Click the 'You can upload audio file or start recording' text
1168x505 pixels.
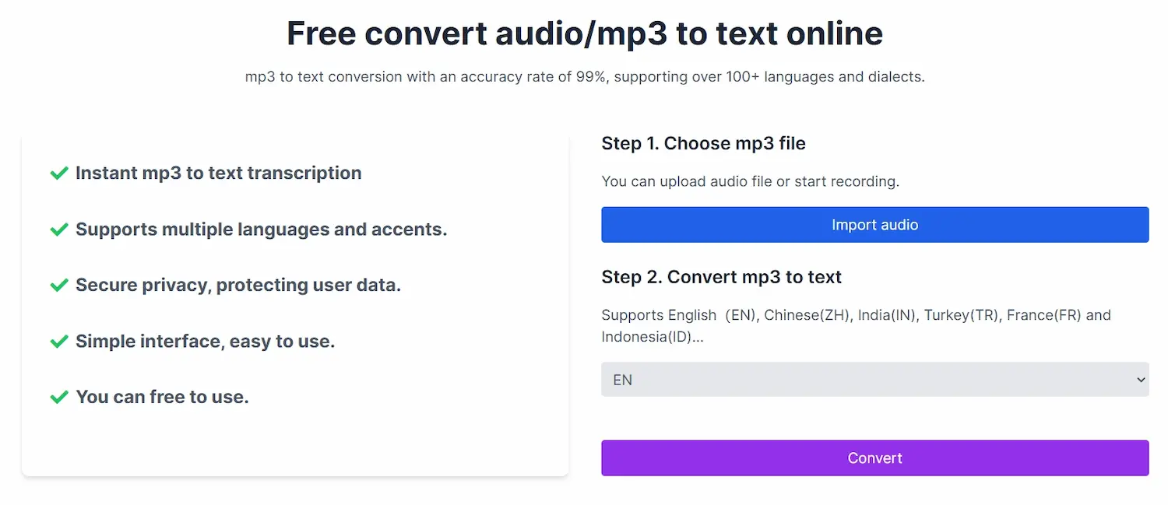tap(750, 181)
